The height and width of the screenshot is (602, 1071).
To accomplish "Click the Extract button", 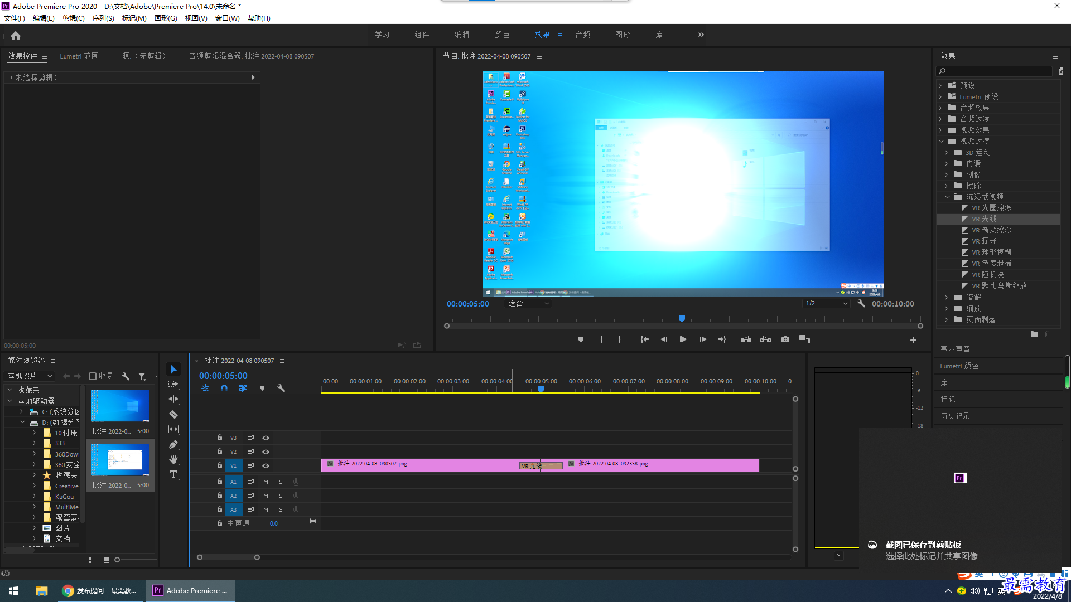I will [765, 339].
